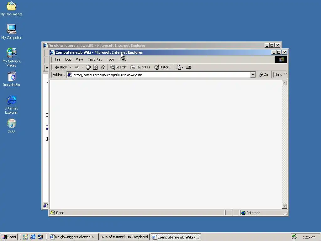Click the warning icon next to Done

pos(53,212)
